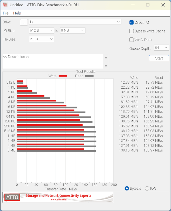Click the Storage and Network Connectivity Experts banner text
The height and width of the screenshot is (211, 171).
(58, 195)
